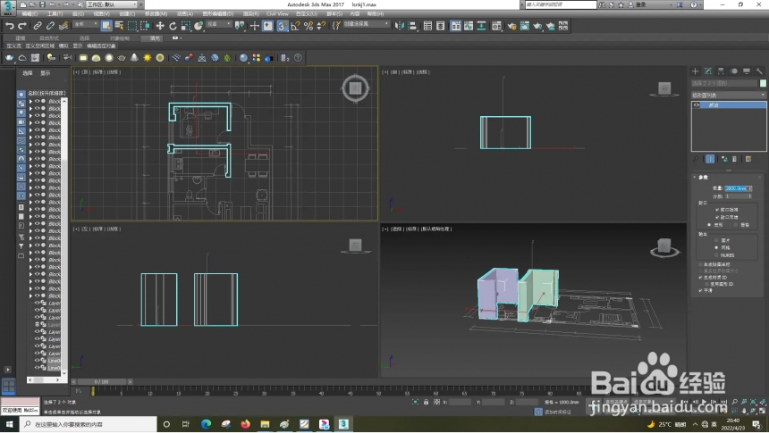Collapse the Parameters rollout
Viewport: 769px width, 433px height.
pos(695,177)
